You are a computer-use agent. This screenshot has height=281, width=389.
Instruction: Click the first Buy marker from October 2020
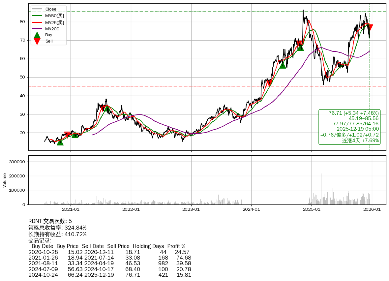(x=60, y=142)
